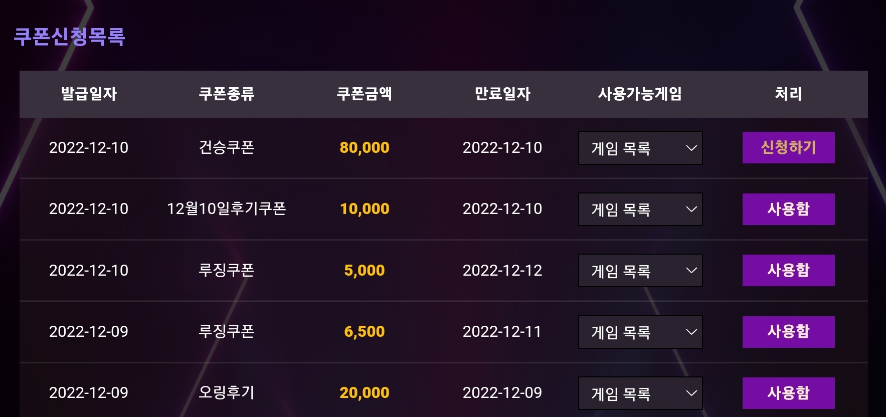Image resolution: width=886 pixels, height=417 pixels.
Task: Click 사용함 button for 12월10일후기쿠폰
Action: 788,209
